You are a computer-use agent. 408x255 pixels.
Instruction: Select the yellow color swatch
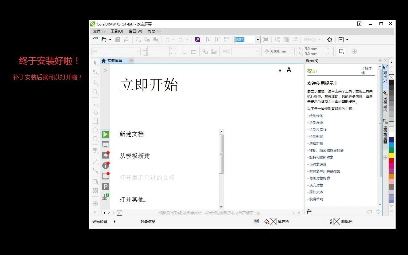click(391, 155)
